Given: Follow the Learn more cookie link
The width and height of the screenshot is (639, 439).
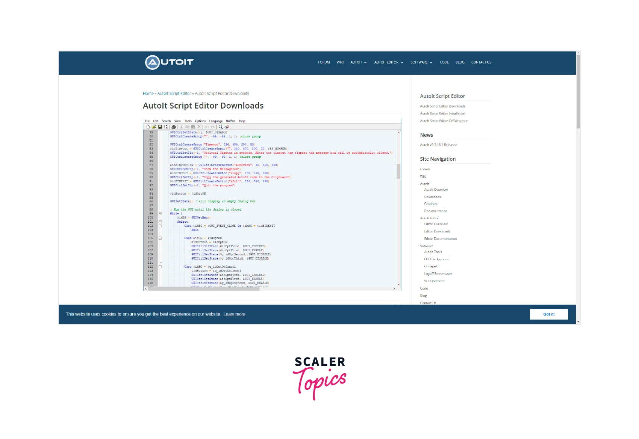Looking at the screenshot, I should tap(234, 314).
